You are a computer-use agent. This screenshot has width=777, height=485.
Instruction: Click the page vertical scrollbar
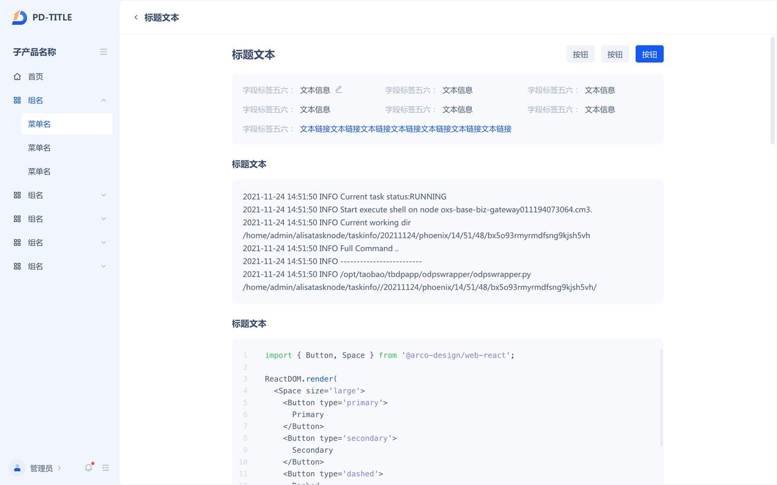pos(772,91)
